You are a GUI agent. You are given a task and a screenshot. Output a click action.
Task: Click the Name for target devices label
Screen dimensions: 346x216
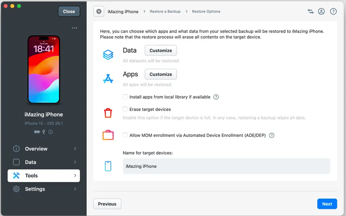(147, 153)
